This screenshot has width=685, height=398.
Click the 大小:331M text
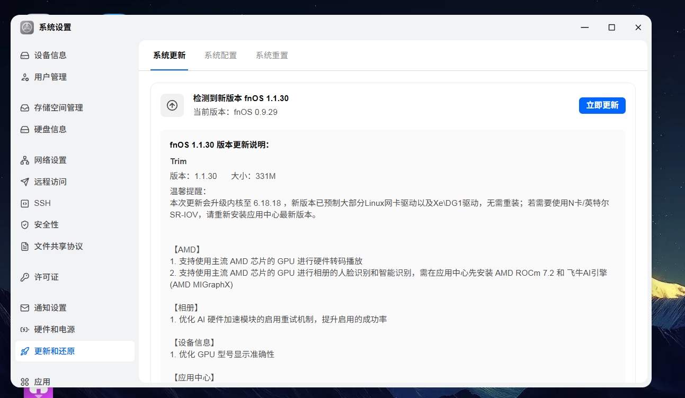[253, 176]
